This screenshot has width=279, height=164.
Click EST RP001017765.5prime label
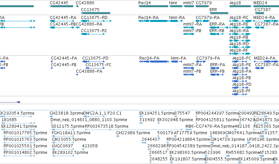[25, 133]
